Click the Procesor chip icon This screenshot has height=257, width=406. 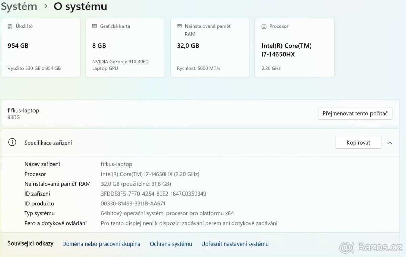[x=264, y=26]
